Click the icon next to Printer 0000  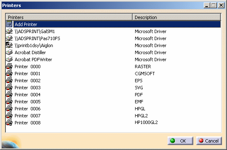[9, 67]
